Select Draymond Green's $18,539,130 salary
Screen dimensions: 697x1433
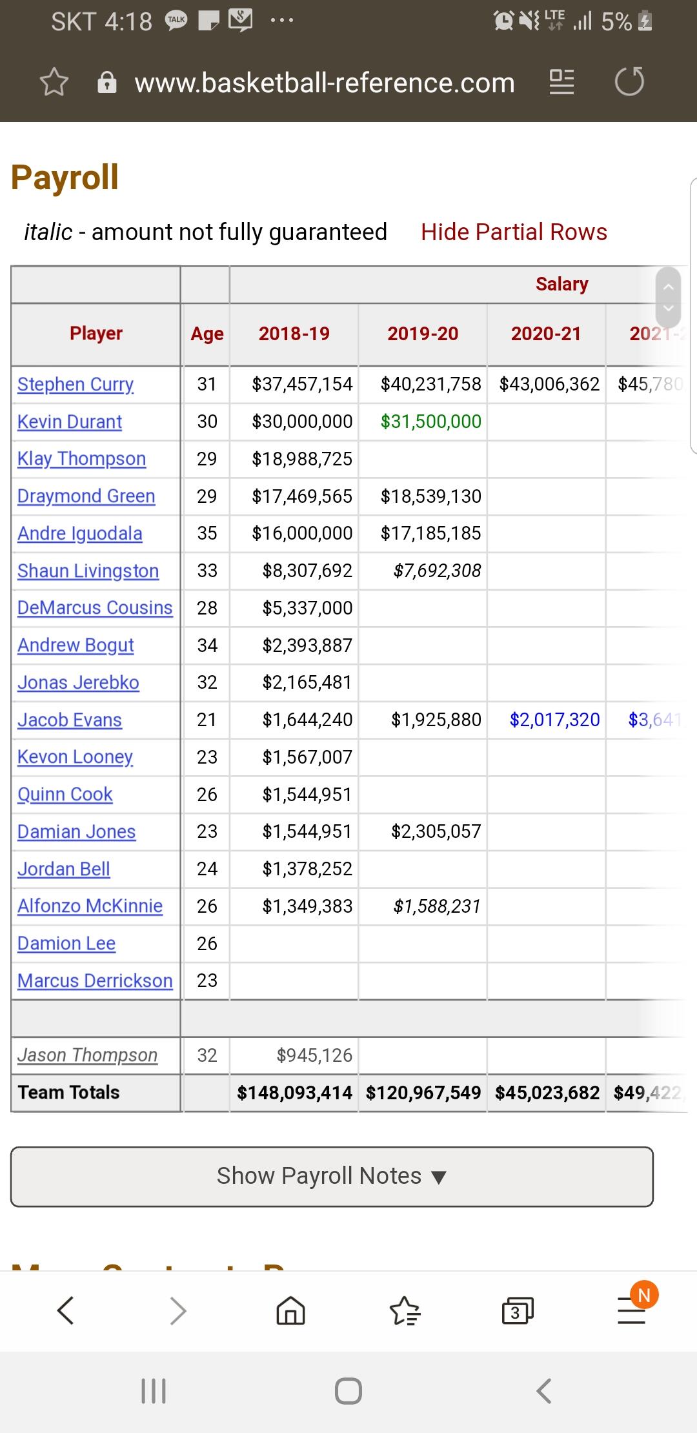click(431, 496)
